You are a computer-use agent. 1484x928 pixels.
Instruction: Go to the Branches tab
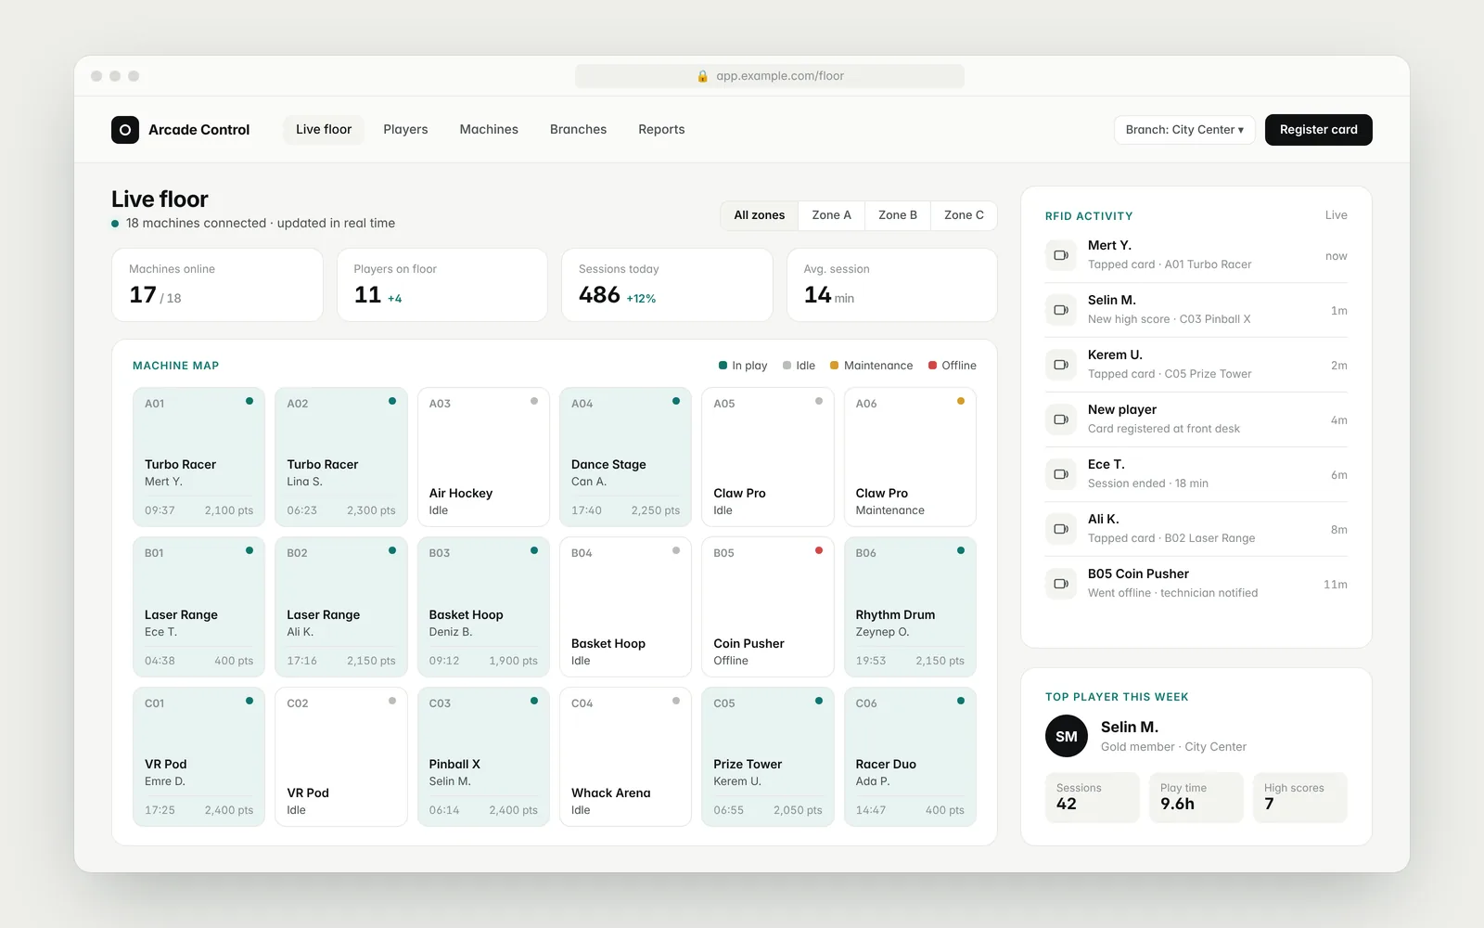point(578,130)
